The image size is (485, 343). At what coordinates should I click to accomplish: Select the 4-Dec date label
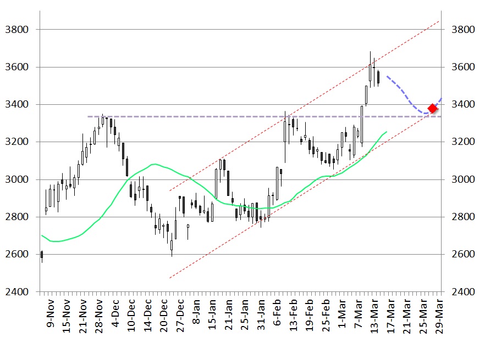pos(115,313)
